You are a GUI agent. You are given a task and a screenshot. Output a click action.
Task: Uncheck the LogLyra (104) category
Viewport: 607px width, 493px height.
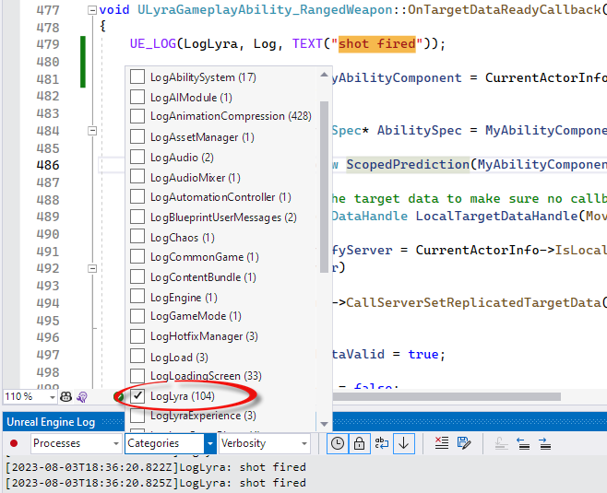[x=137, y=395]
